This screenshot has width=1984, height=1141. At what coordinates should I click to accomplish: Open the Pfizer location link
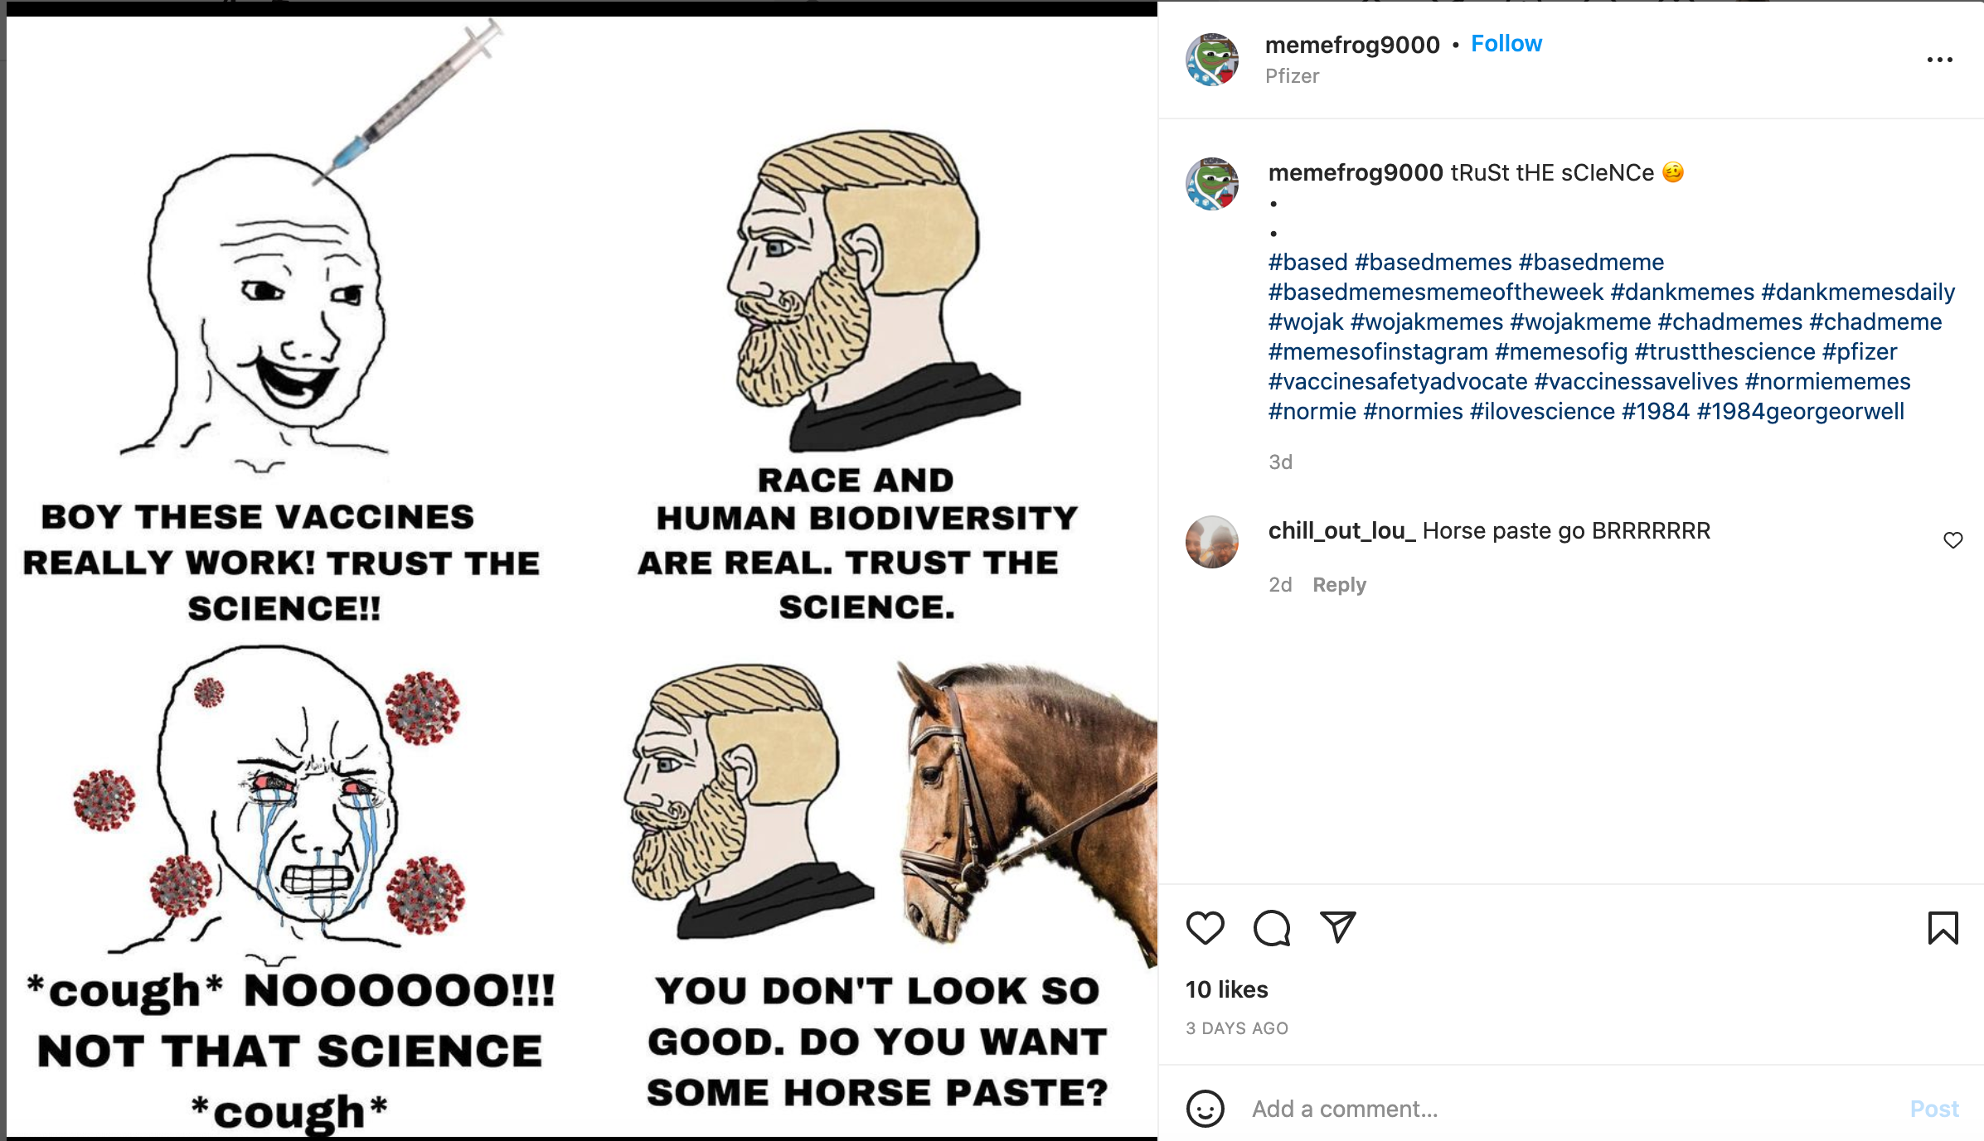[x=1292, y=76]
